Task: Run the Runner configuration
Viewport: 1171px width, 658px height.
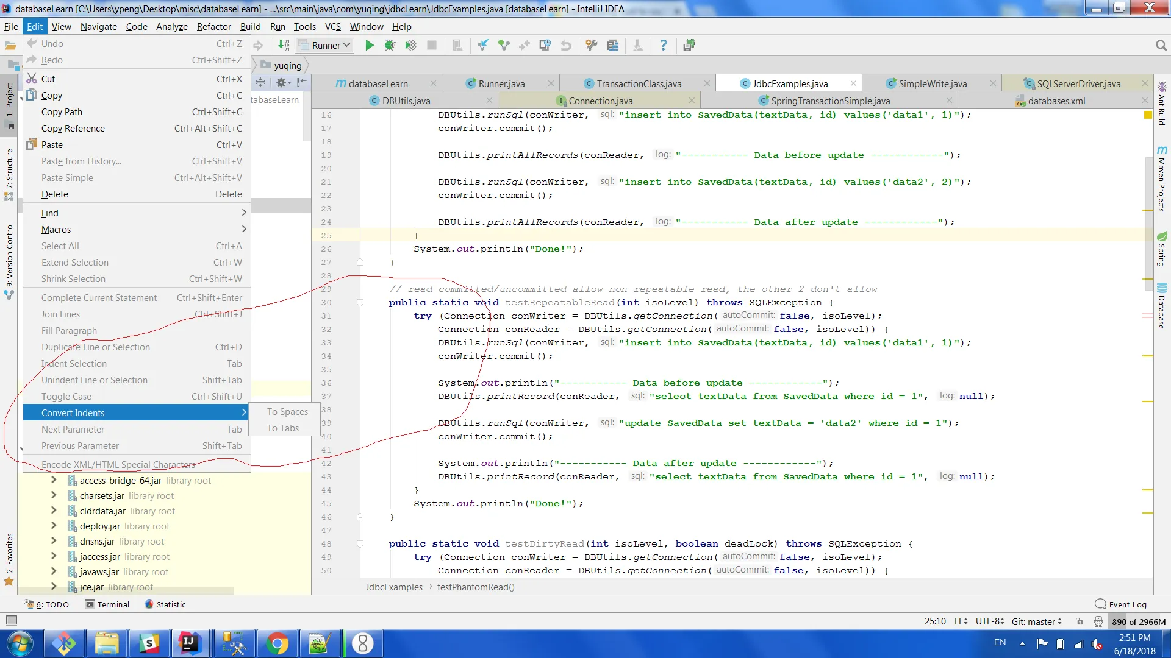Action: point(369,46)
